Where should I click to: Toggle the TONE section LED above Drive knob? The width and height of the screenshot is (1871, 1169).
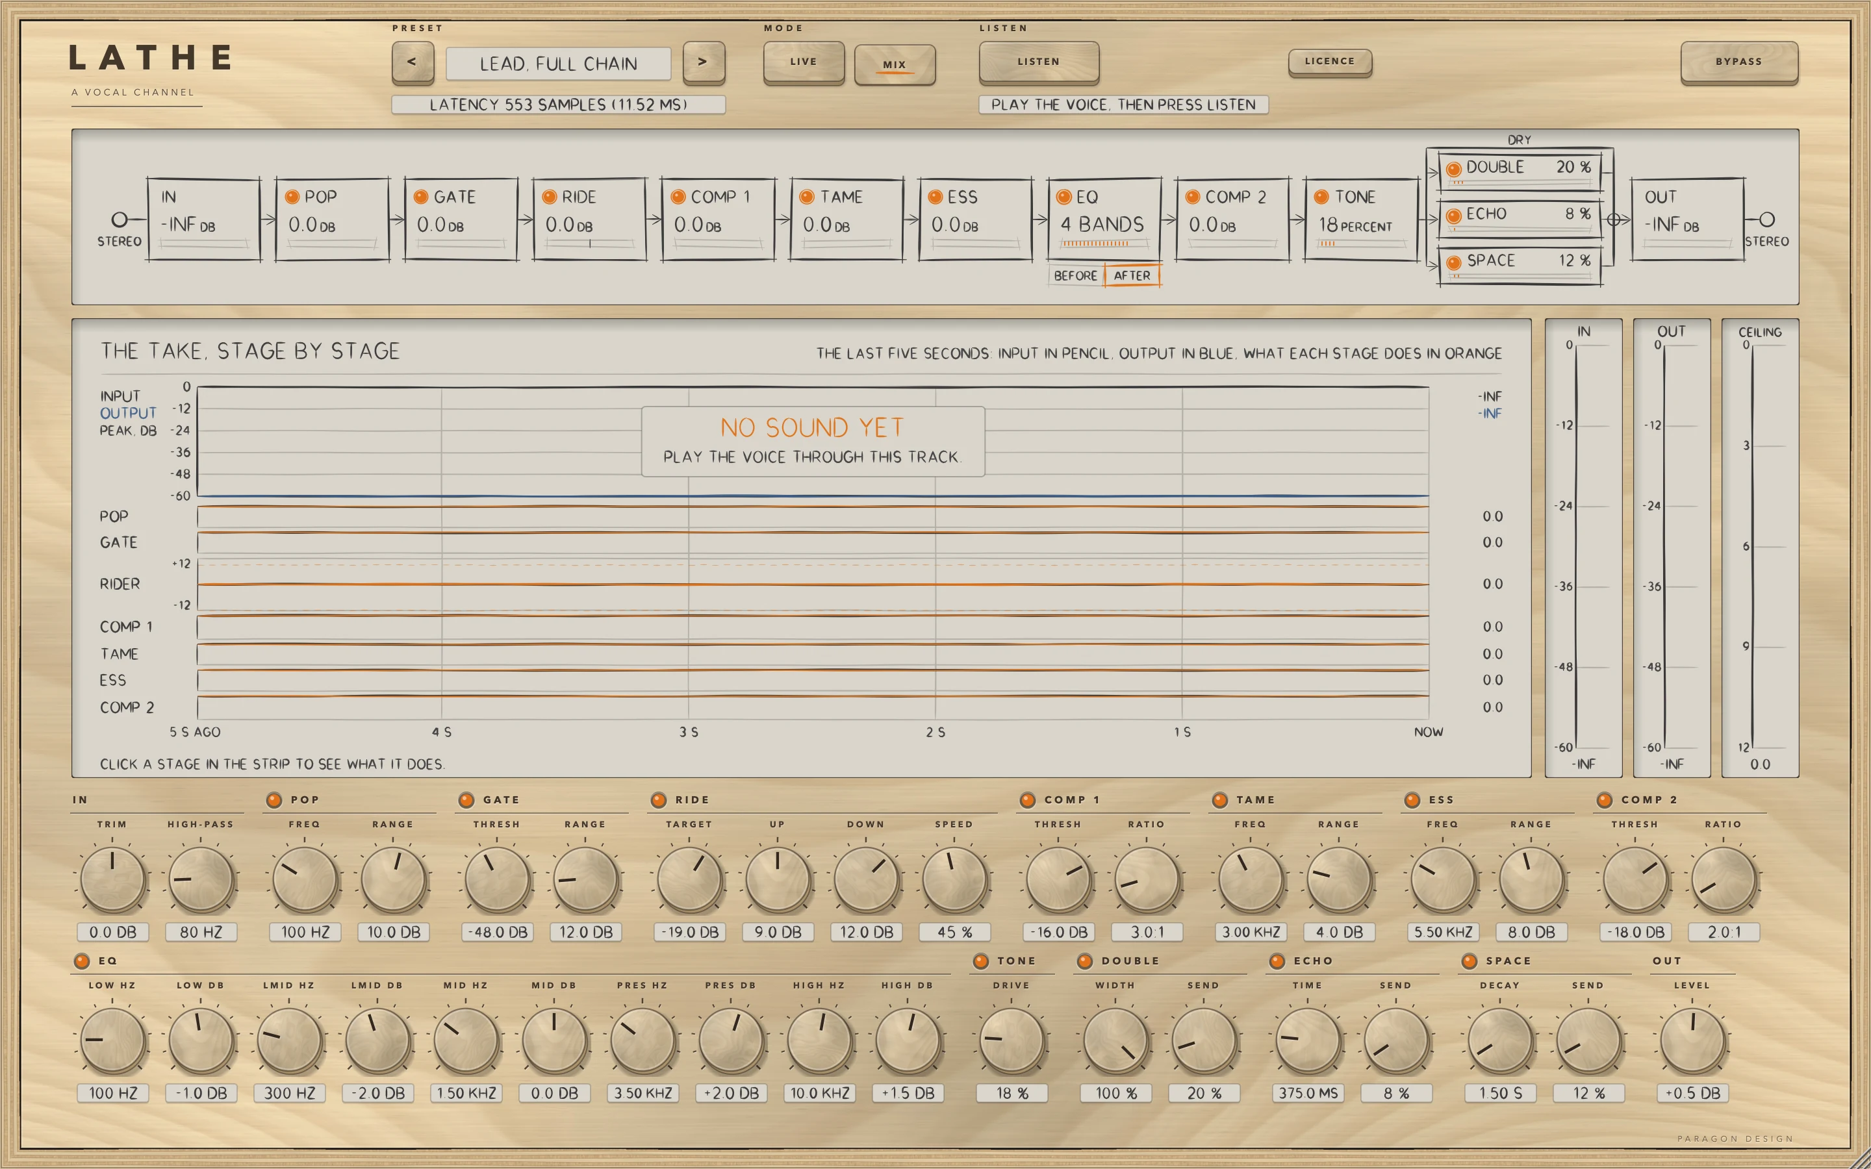(x=980, y=961)
